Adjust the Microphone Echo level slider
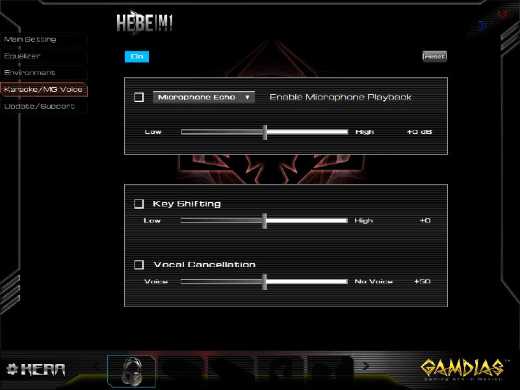Viewport: 520px width, 390px height. pos(265,132)
